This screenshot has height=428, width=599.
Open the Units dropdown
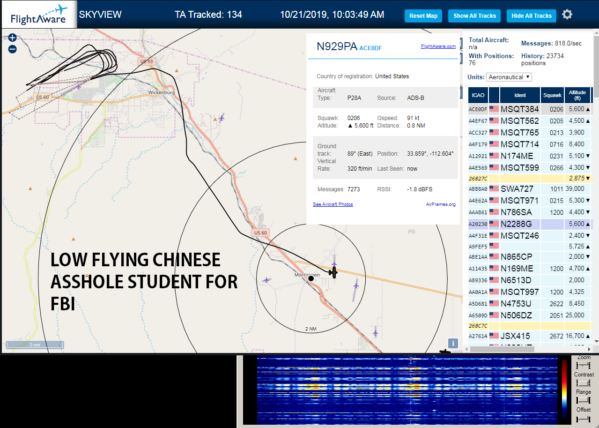coord(509,77)
